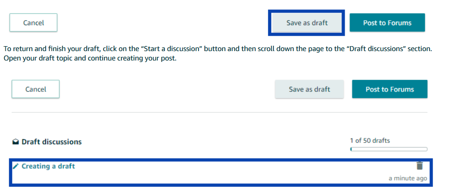Click Post to Forums above the drafts counter
The image size is (450, 190).
pyautogui.click(x=390, y=89)
